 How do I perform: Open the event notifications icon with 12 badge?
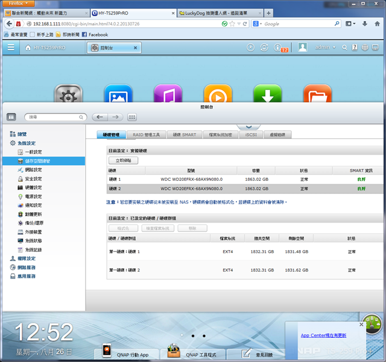280,48
